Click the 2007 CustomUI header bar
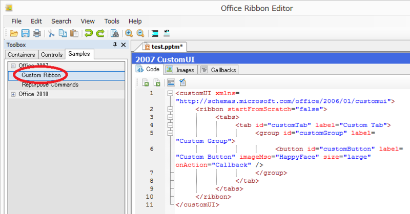Viewport: 410px width, 214px height. [x=271, y=59]
